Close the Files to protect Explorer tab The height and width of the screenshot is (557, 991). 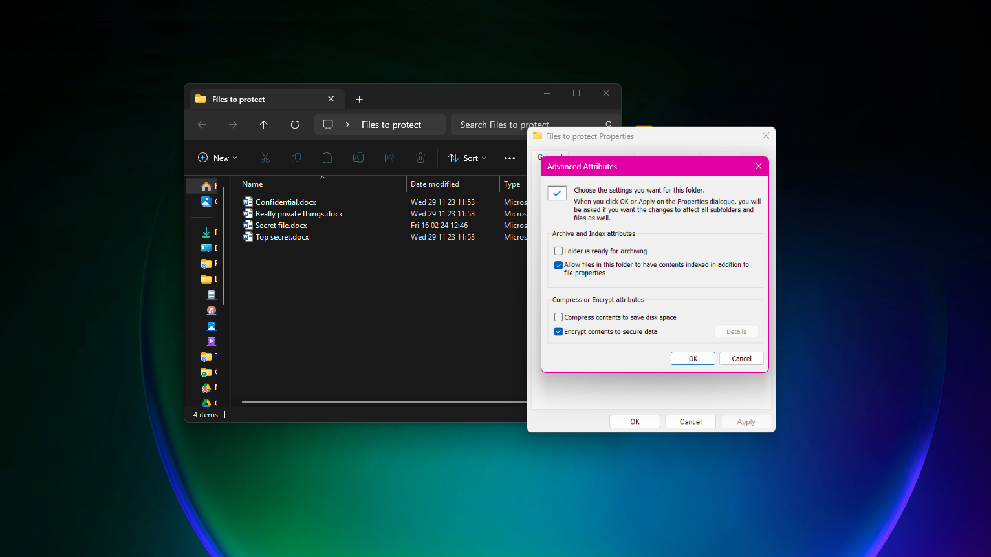click(x=331, y=99)
